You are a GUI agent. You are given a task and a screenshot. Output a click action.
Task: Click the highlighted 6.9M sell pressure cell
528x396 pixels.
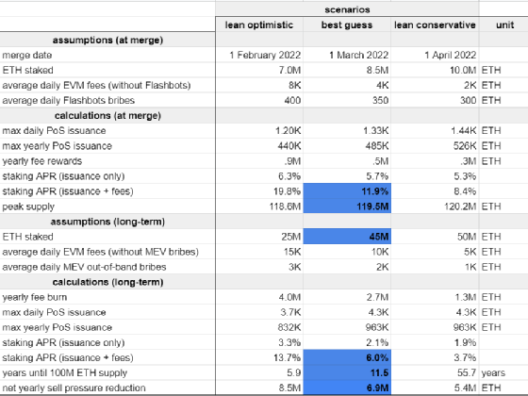347,388
